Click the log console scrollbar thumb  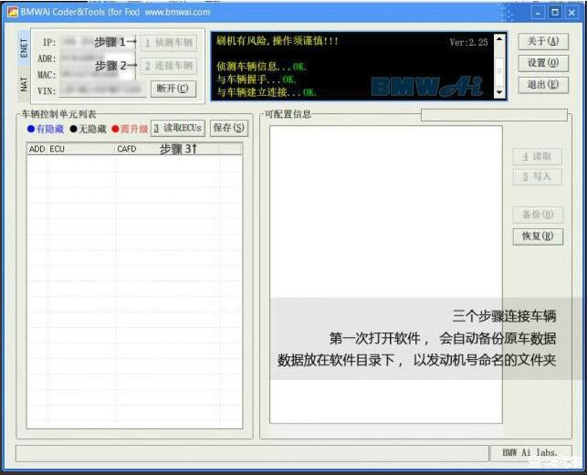[499, 69]
